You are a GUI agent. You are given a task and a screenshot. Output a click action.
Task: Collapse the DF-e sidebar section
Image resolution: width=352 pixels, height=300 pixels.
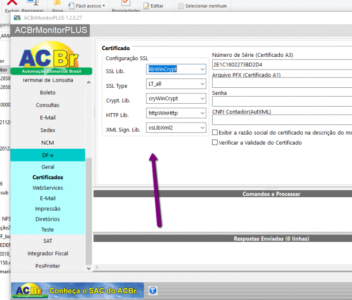(47, 155)
